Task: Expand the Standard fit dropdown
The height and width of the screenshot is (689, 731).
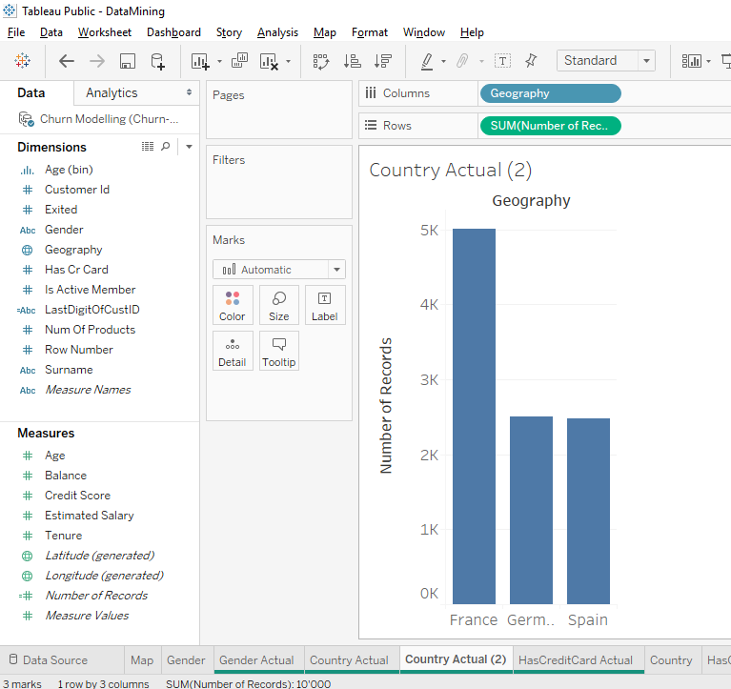Action: 647,61
